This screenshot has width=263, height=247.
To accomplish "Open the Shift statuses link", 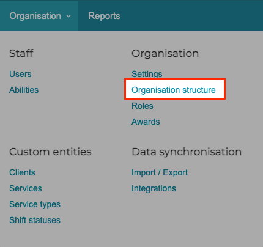I will (35, 220).
